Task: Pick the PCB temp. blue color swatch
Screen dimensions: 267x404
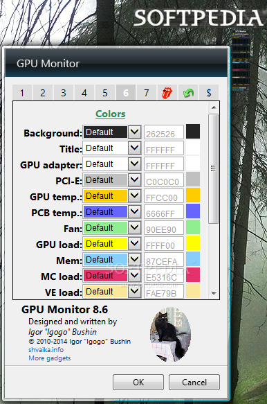Action: click(193, 211)
